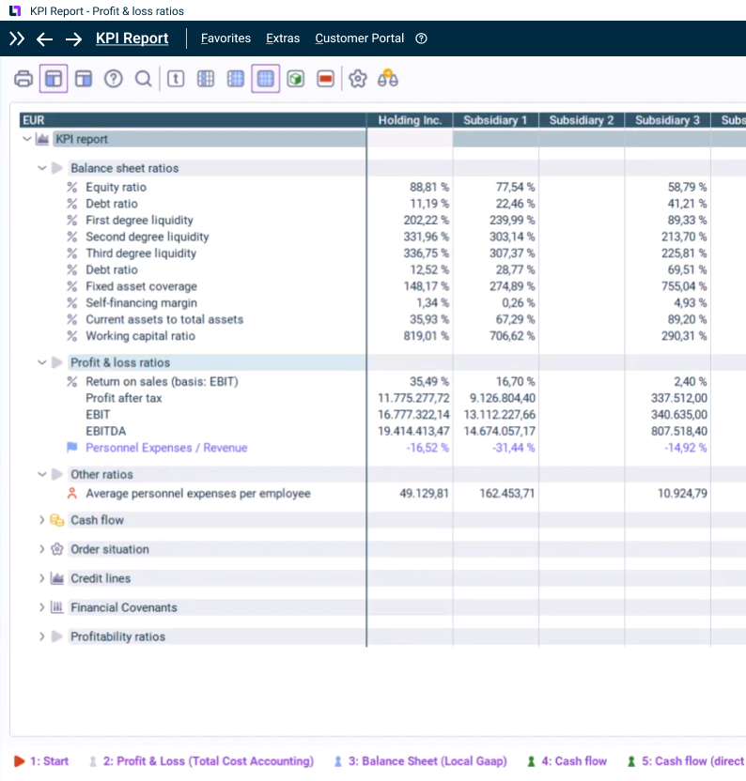Image resolution: width=746 pixels, height=781 pixels.
Task: Click the print icon in toolbar
Action: tap(23, 79)
